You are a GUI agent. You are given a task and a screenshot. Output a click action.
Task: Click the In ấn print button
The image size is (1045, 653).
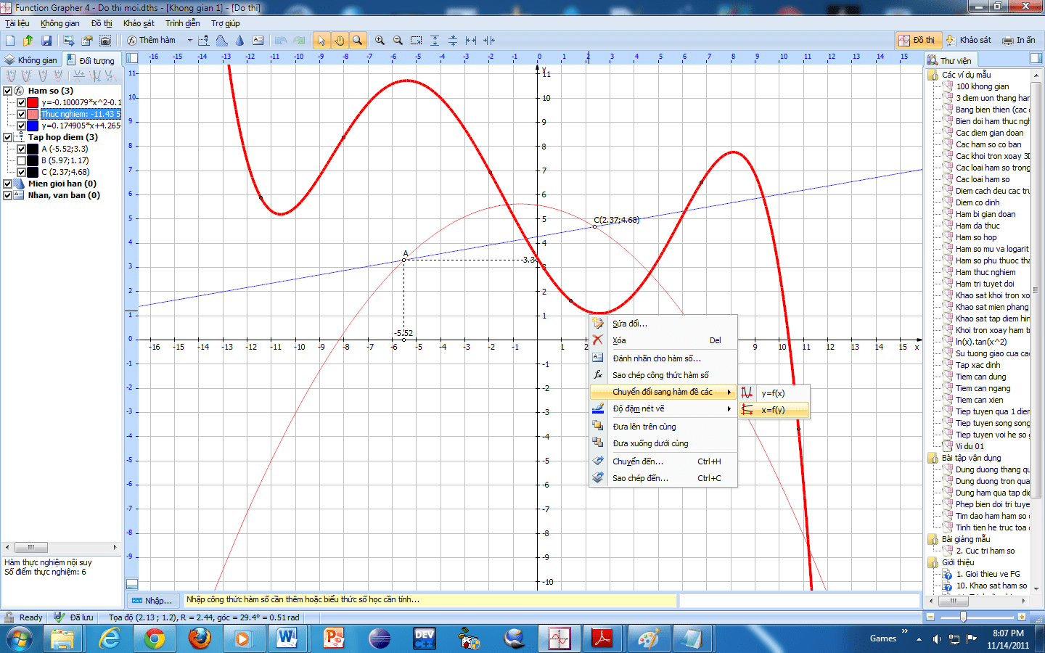(1019, 41)
